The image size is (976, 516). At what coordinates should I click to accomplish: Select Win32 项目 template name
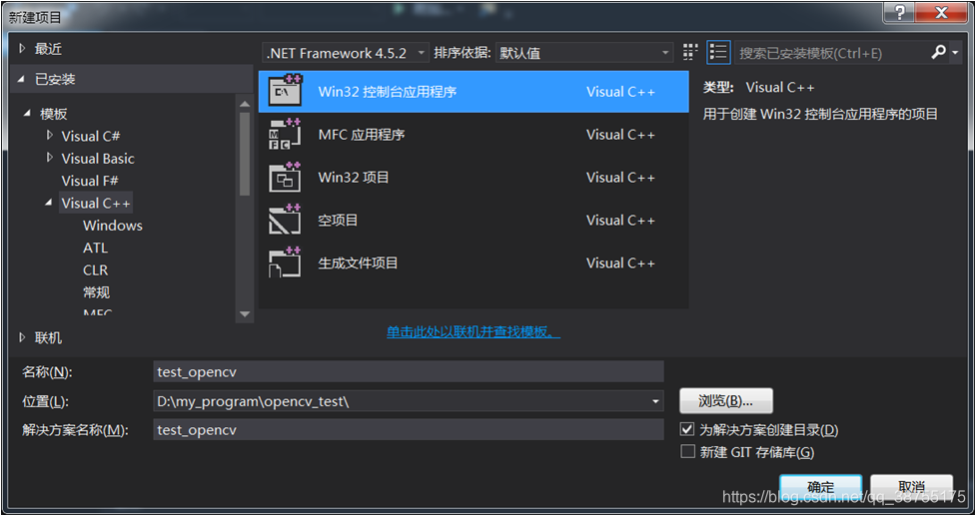(354, 178)
